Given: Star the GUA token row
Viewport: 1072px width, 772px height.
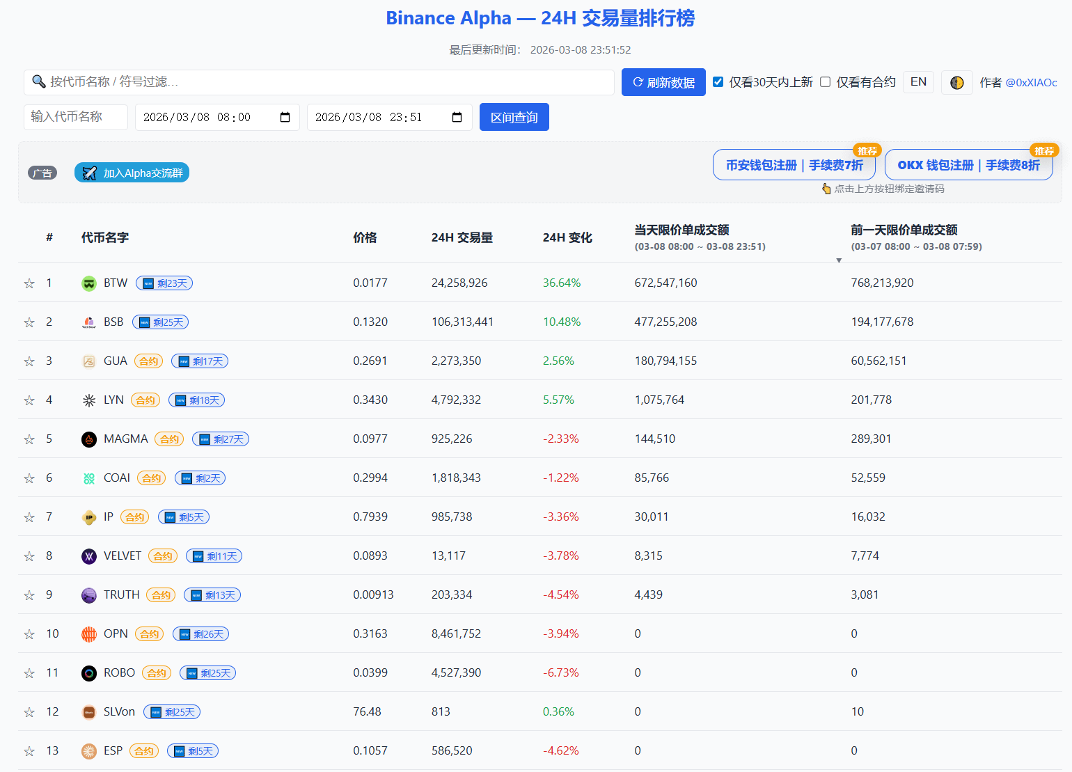Looking at the screenshot, I should click(29, 361).
